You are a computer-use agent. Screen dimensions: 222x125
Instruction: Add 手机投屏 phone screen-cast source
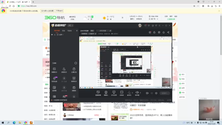(114, 93)
